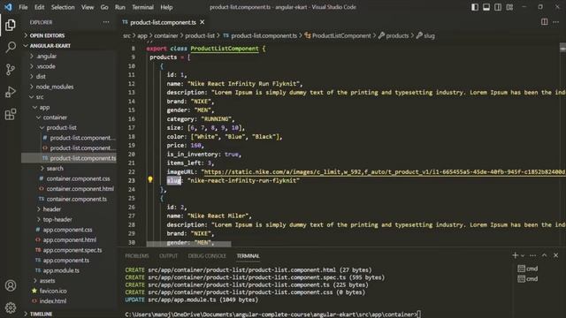Image resolution: width=566 pixels, height=318 pixels.
Task: Select the Terminal panel tab
Action: (248, 255)
